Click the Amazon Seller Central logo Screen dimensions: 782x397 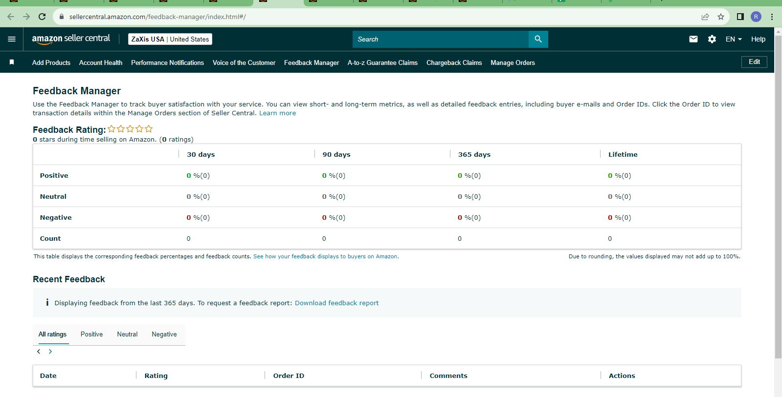pyautogui.click(x=71, y=39)
